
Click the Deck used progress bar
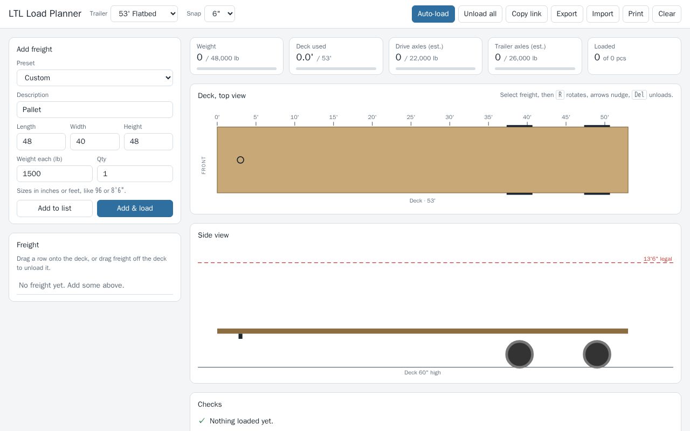[336, 68]
